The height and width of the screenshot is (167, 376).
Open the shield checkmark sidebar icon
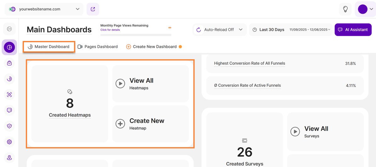pyautogui.click(x=9, y=126)
